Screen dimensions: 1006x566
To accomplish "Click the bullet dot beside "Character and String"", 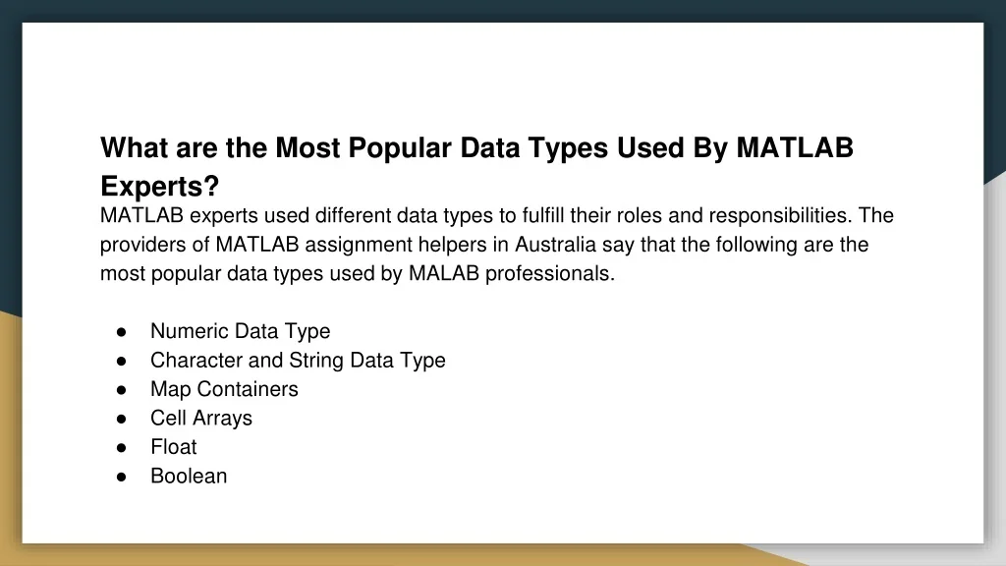I will (121, 361).
